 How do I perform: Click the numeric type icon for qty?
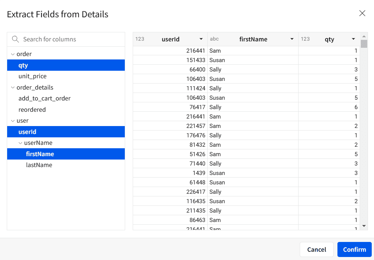coord(305,39)
